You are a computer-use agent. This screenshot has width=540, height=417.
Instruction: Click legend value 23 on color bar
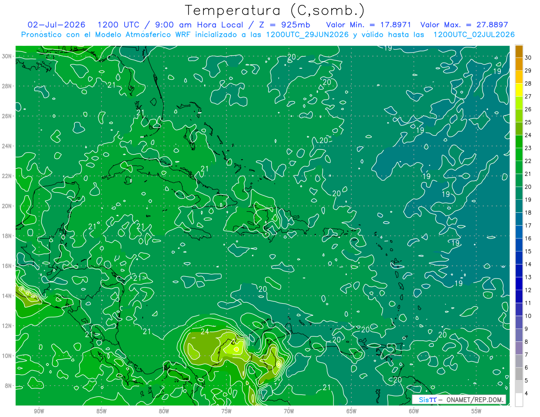coord(528,148)
